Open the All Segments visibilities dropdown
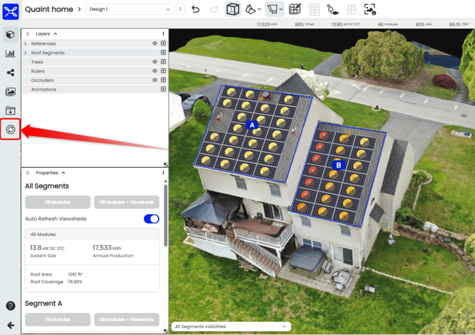 click(x=230, y=327)
